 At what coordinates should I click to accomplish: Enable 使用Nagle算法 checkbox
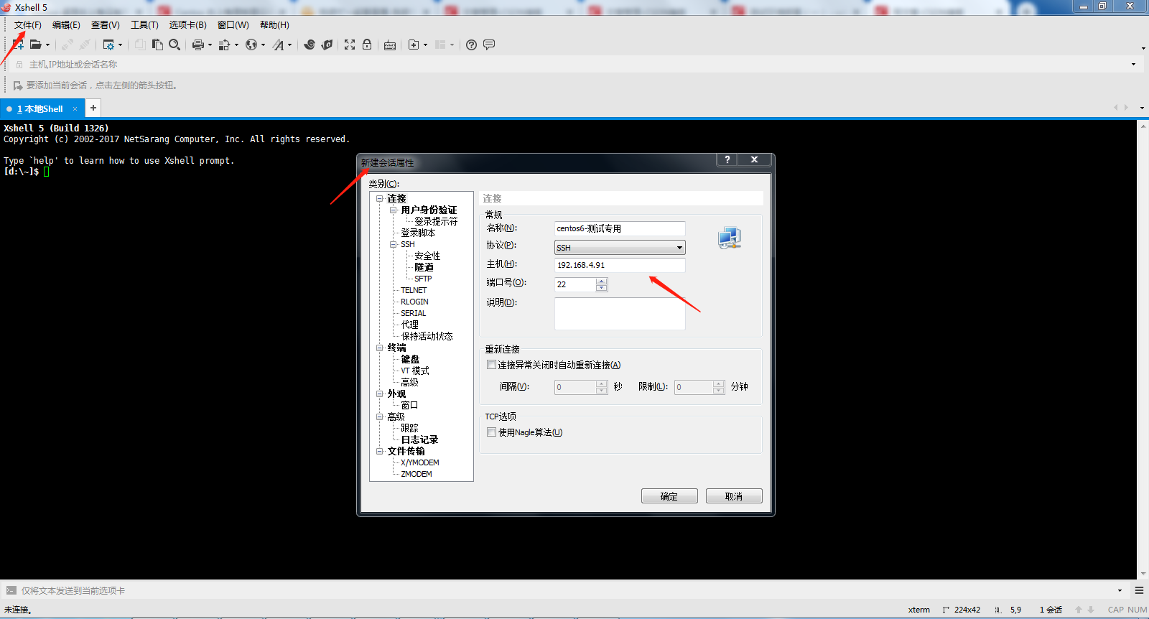[x=492, y=432]
